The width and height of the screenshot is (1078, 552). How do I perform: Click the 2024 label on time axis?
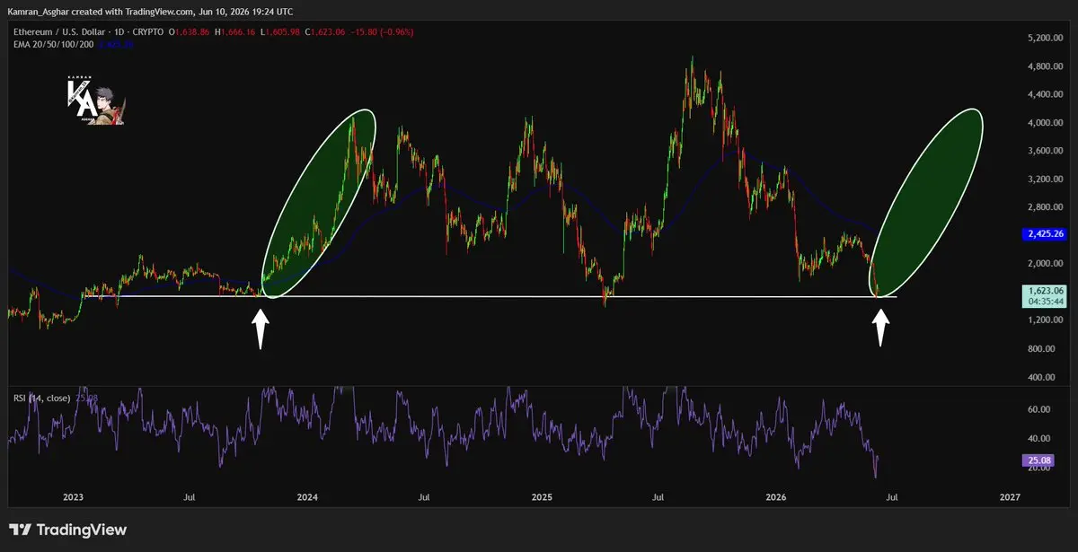tap(307, 495)
